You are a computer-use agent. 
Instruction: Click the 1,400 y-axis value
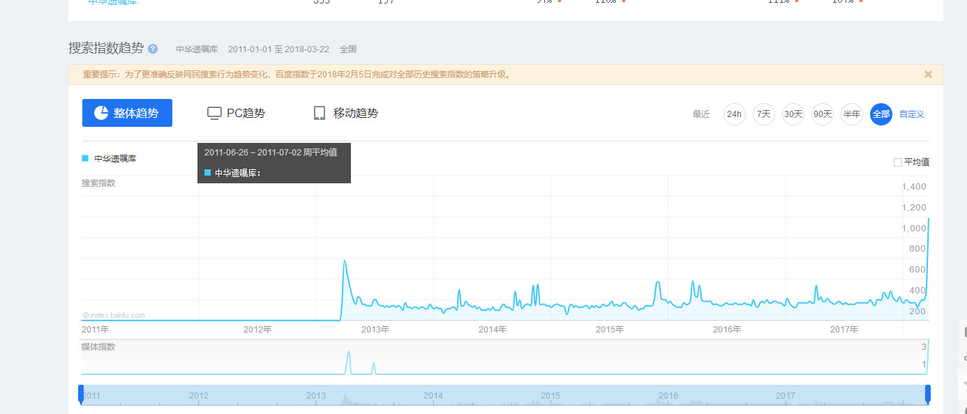tap(914, 187)
